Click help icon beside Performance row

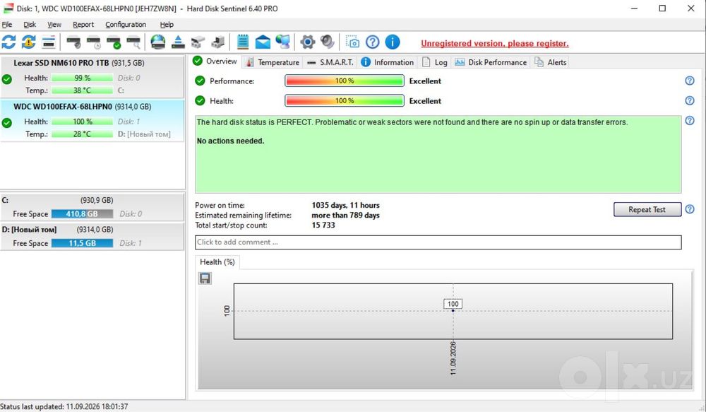689,81
